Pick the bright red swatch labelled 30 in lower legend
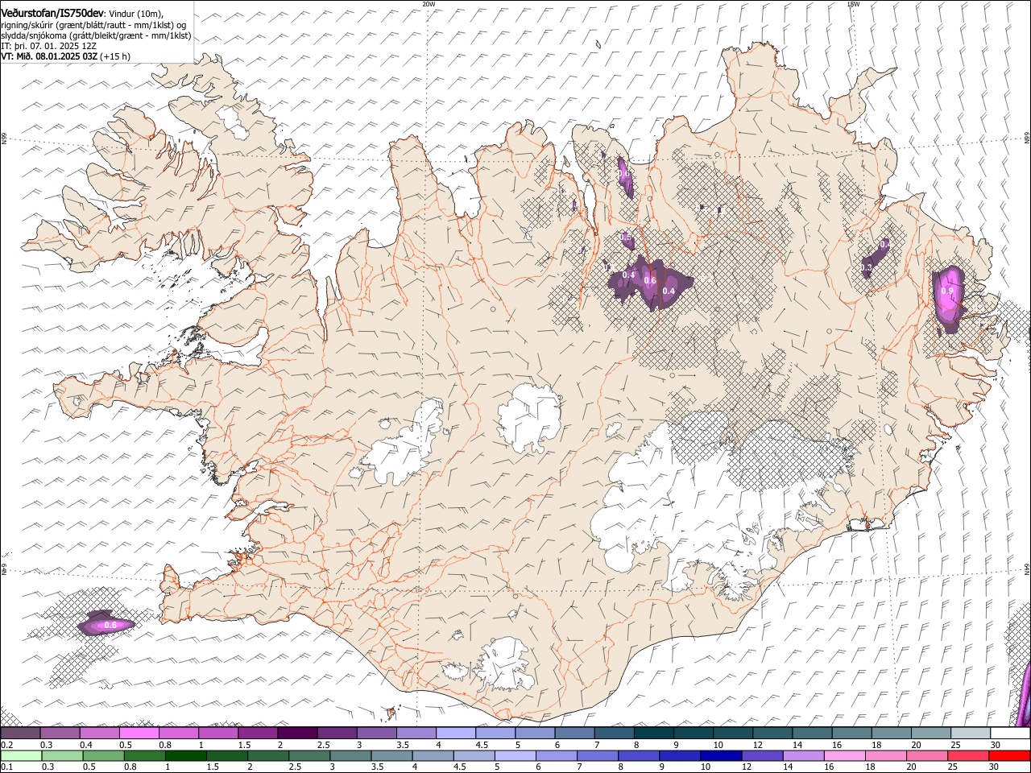This screenshot has height=773, width=1031. coord(1009,756)
